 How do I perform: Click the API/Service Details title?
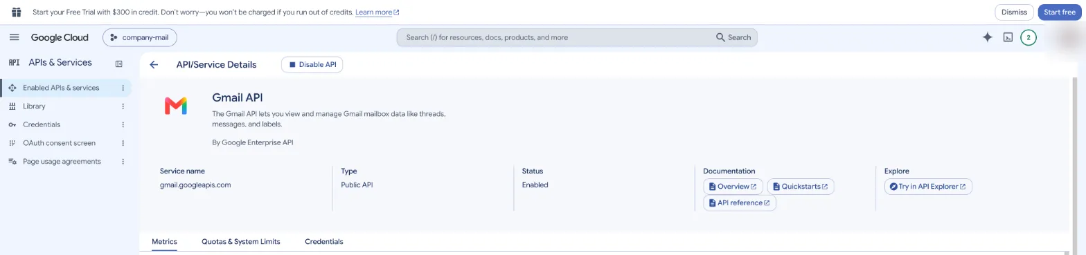point(216,64)
